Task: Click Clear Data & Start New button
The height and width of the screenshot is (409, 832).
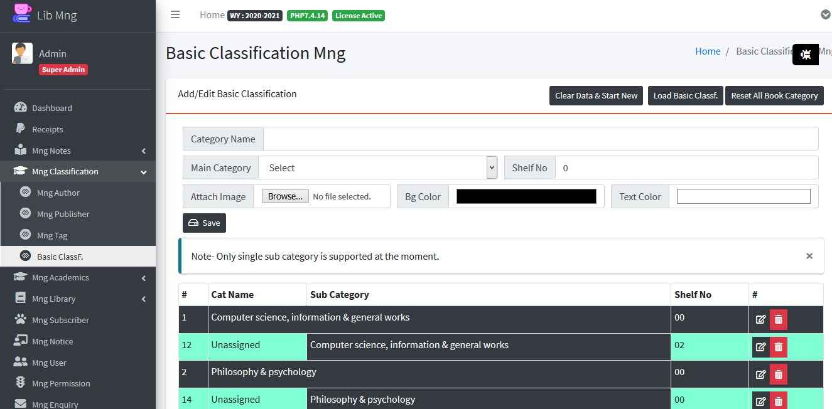Action: (x=595, y=95)
